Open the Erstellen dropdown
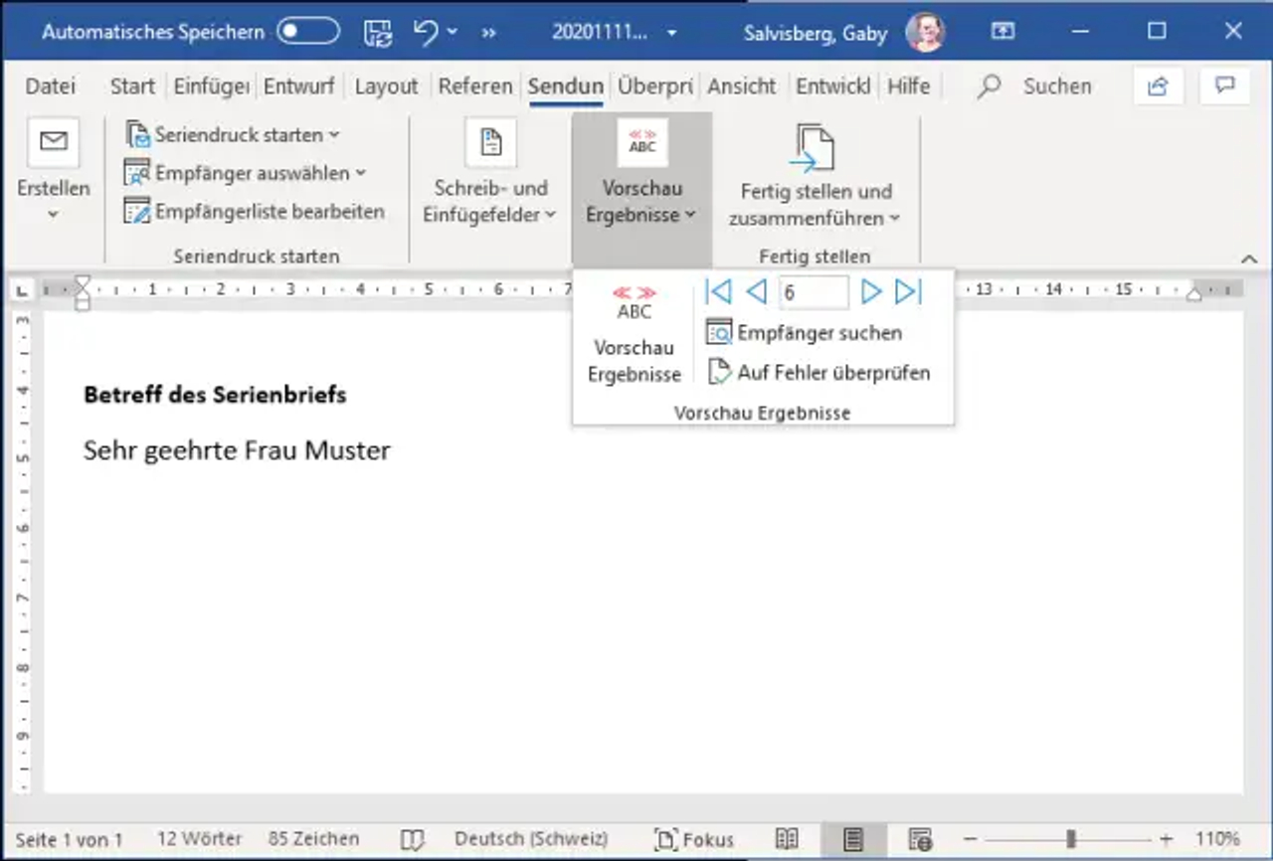Screen dimensions: 1273x861 point(54,172)
